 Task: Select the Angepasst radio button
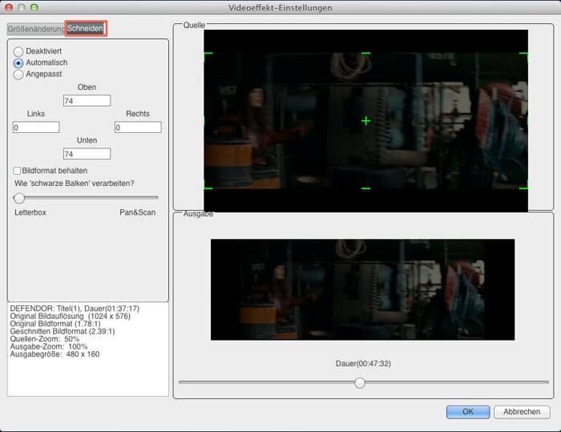[18, 75]
